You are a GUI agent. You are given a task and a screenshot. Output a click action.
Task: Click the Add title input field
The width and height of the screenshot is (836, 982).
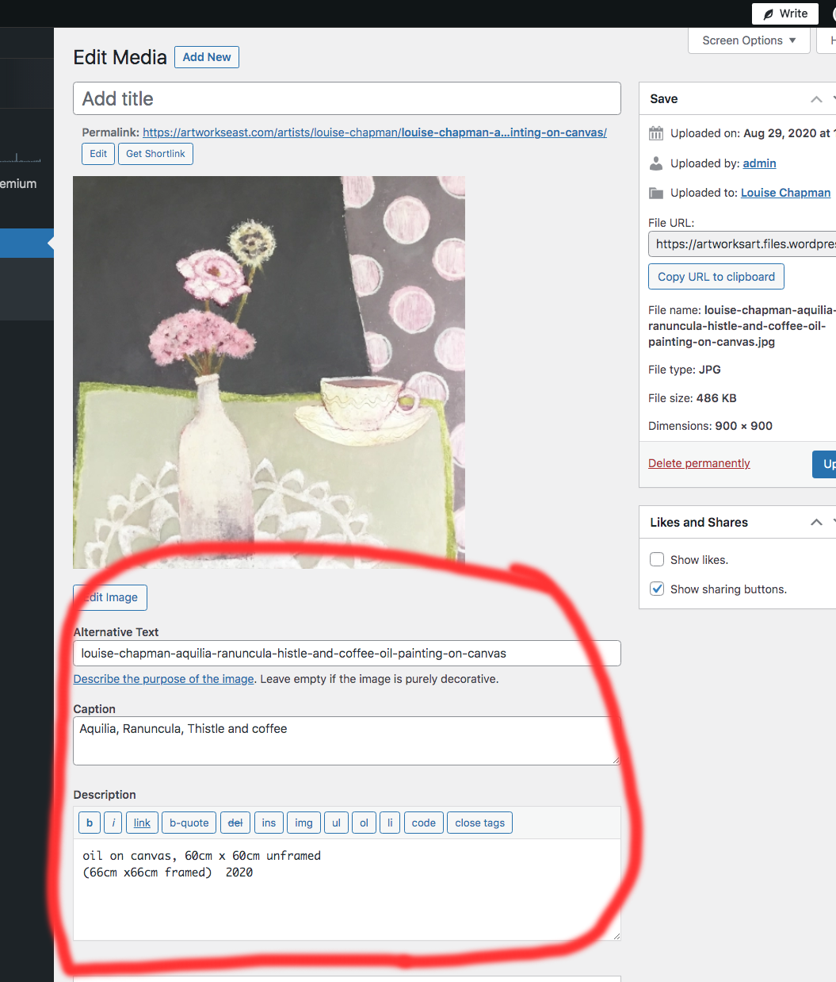click(x=347, y=98)
